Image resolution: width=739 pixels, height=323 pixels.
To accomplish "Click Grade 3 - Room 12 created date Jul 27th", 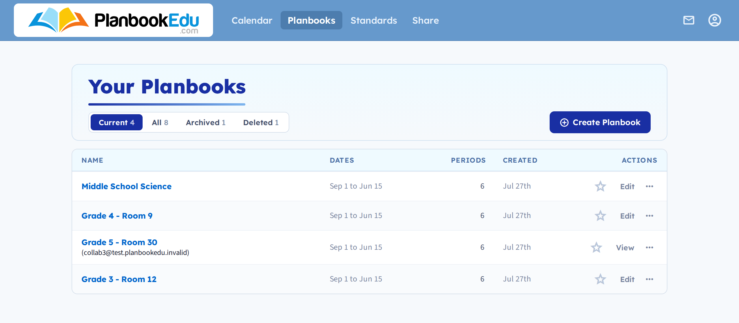I will click(x=517, y=279).
